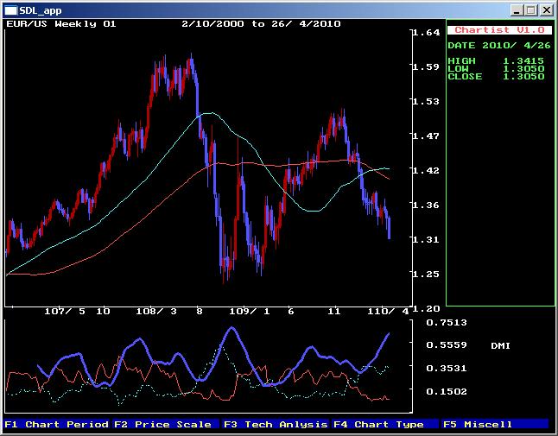
Task: Click the Chartist V1.0 label
Action: (499, 30)
